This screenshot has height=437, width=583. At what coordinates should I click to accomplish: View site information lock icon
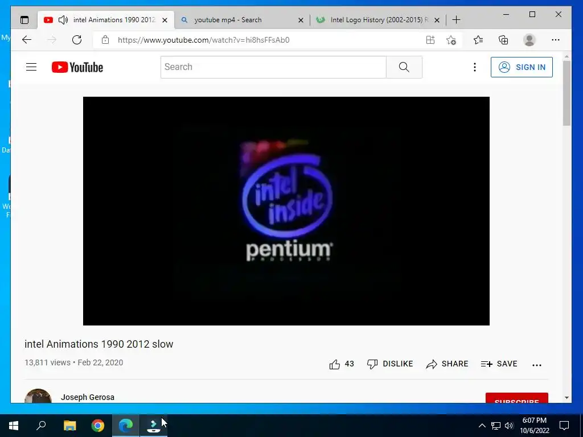105,40
